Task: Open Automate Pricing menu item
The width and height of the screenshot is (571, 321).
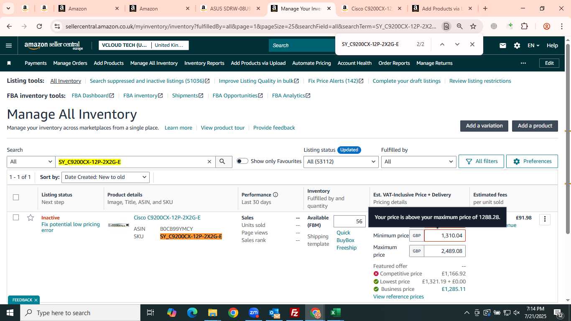Action: tap(311, 63)
